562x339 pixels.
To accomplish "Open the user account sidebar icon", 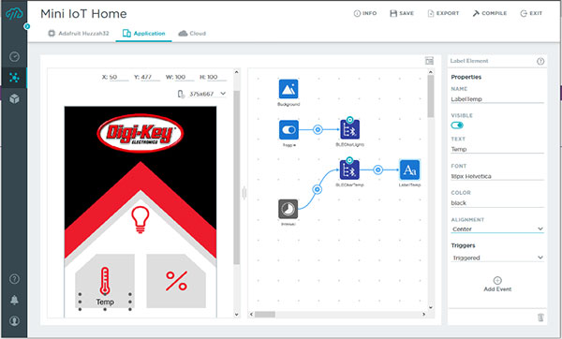I will coord(14,320).
